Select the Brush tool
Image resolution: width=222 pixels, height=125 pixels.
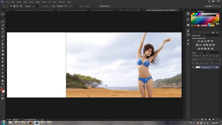pyautogui.click(x=2, y=40)
